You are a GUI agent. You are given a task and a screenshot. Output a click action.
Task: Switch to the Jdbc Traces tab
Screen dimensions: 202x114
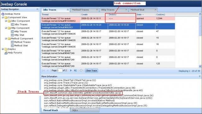pyautogui.click(x=50, y=10)
